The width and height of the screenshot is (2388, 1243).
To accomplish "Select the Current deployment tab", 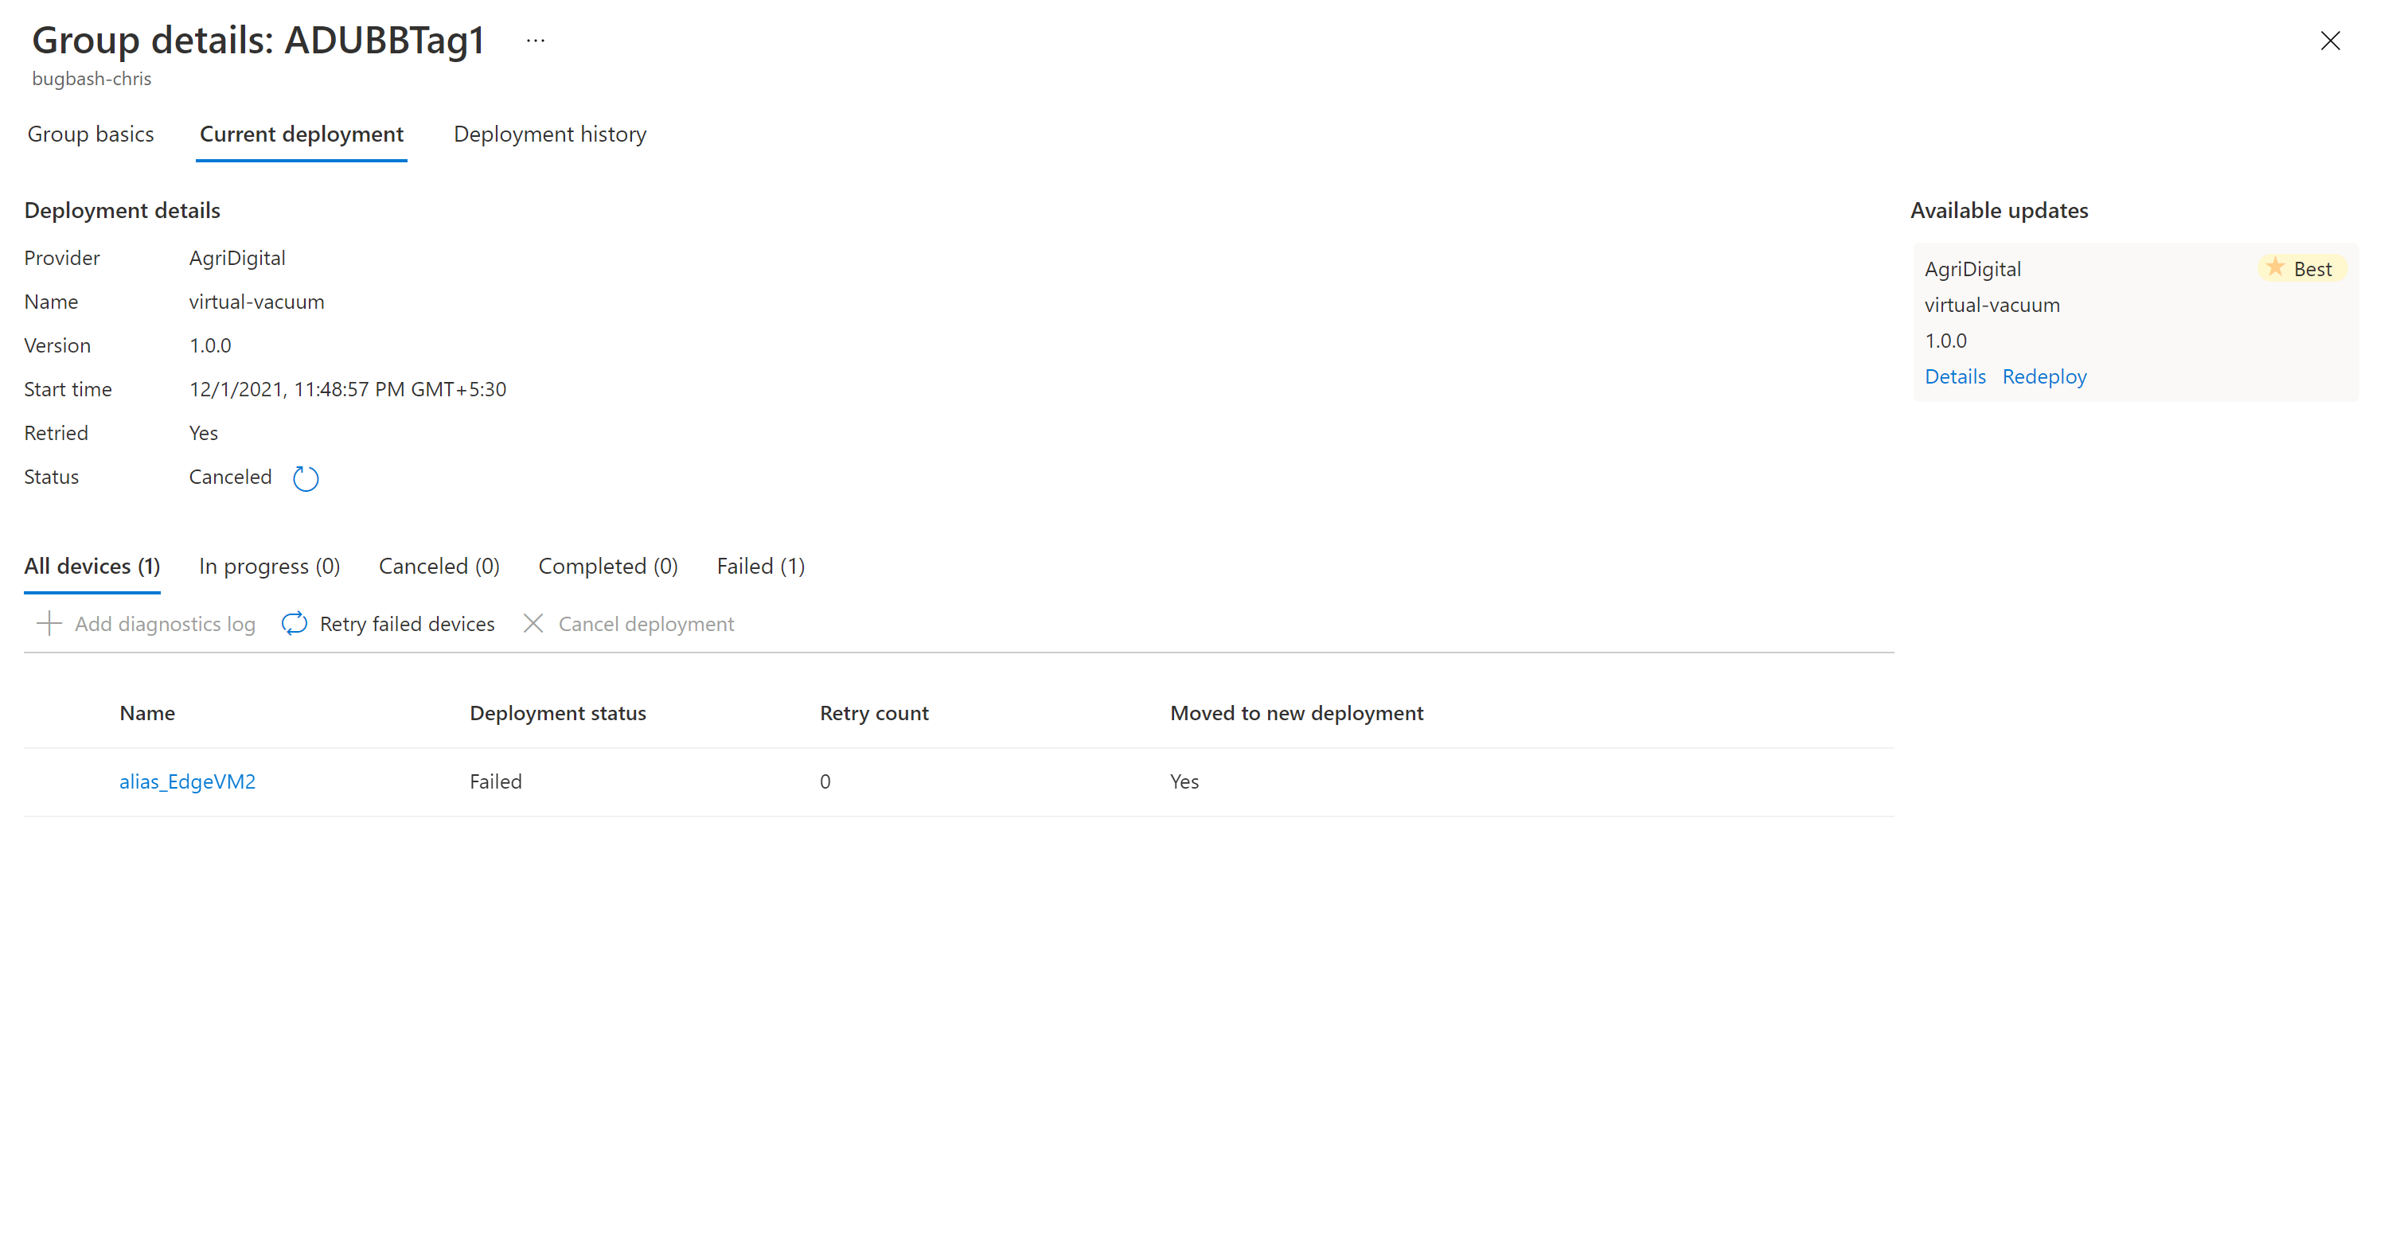I will (x=301, y=134).
